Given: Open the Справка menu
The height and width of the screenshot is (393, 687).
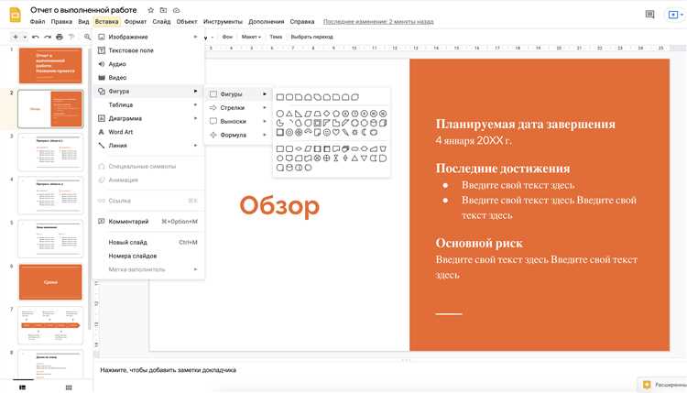Looking at the screenshot, I should point(302,21).
